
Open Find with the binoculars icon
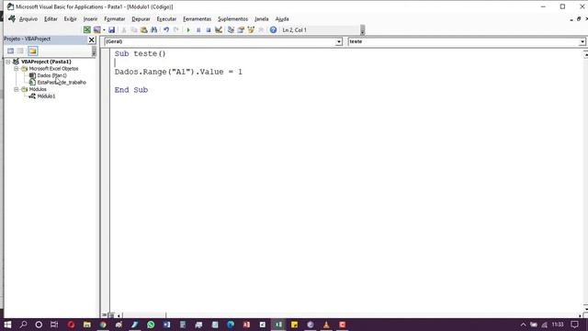click(153, 29)
